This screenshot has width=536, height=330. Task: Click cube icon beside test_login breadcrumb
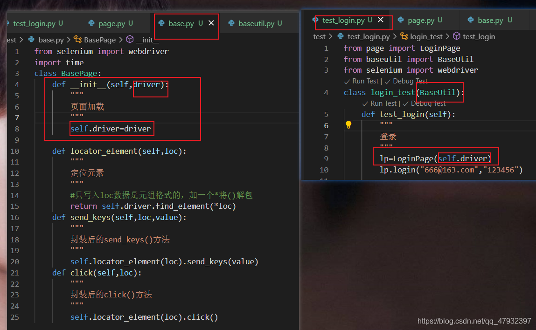pyautogui.click(x=457, y=36)
